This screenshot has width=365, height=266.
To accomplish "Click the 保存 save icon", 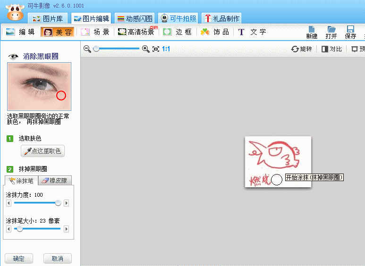I will tap(350, 33).
